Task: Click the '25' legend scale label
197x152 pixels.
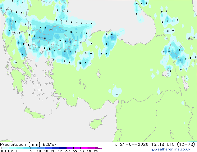Action: pos(60,151)
